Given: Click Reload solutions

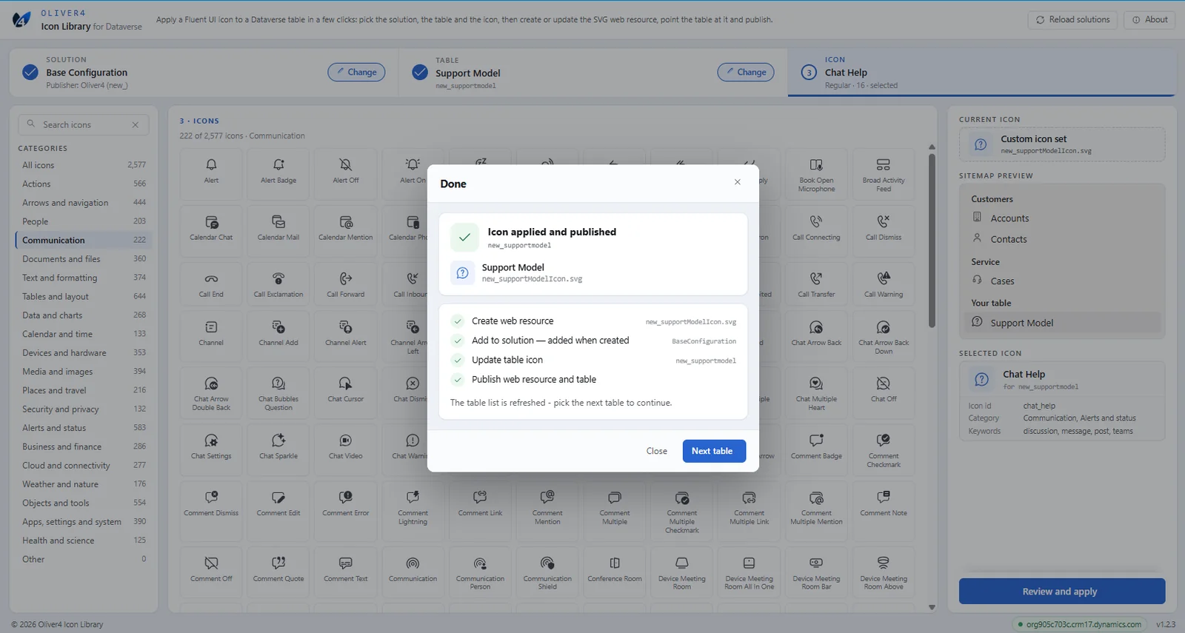Looking at the screenshot, I should tap(1072, 20).
